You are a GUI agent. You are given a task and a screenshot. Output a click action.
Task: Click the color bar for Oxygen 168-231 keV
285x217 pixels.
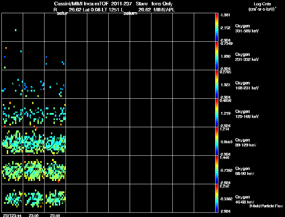tap(217, 84)
